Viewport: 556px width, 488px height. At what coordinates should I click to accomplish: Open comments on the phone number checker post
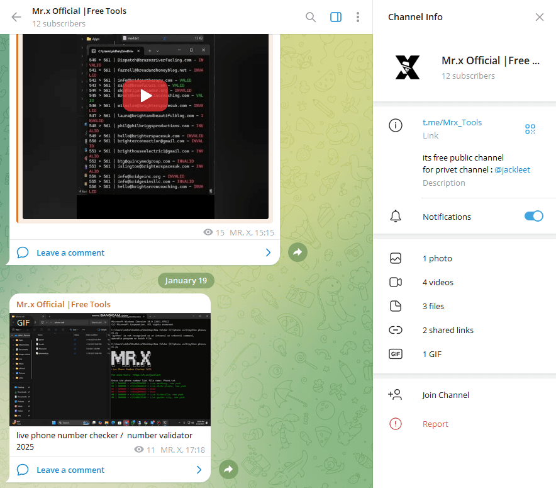pyautogui.click(x=70, y=469)
